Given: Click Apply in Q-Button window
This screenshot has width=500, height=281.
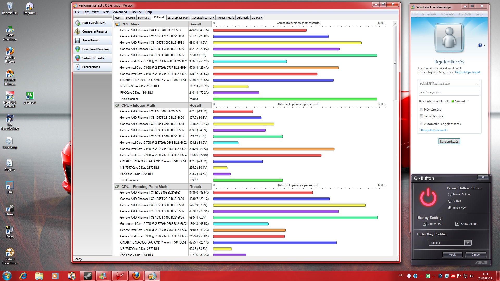Looking at the screenshot, I should point(452,254).
